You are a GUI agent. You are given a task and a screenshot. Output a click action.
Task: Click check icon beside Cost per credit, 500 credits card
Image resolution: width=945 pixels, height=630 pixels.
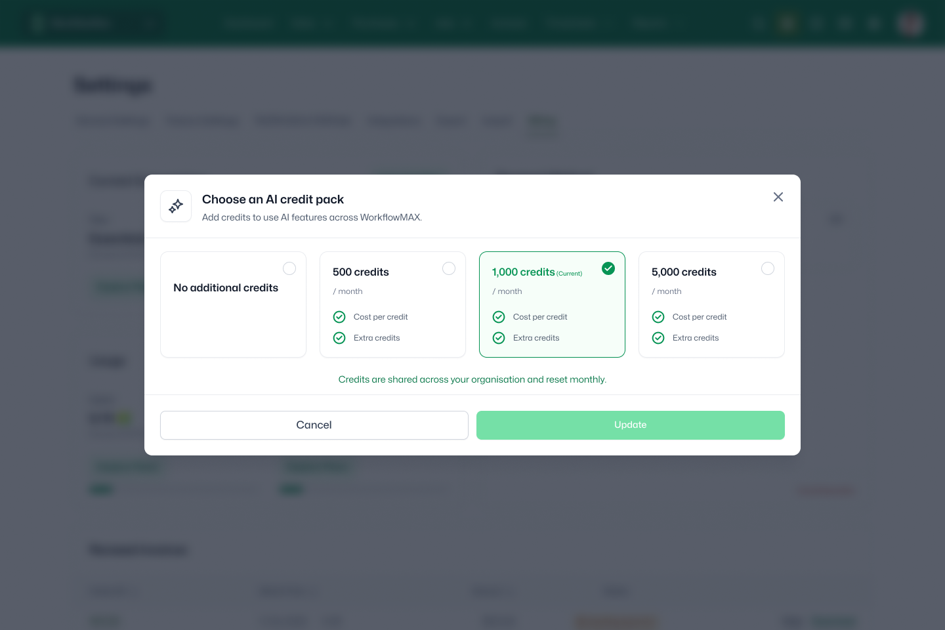point(339,317)
